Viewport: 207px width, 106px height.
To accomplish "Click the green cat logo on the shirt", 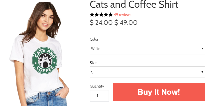I will pyautogui.click(x=45, y=60).
